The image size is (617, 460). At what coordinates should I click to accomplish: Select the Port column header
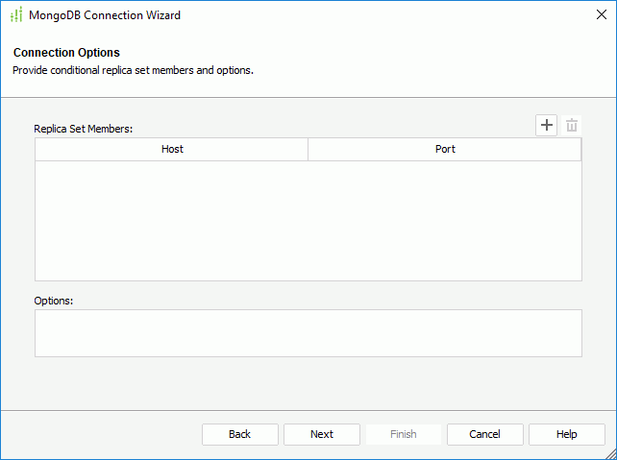[445, 150]
